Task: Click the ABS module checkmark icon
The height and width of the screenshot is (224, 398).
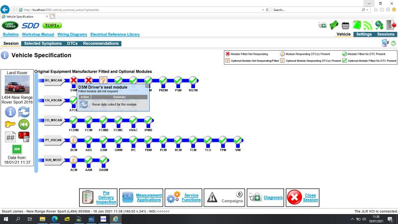Action: tap(89, 140)
